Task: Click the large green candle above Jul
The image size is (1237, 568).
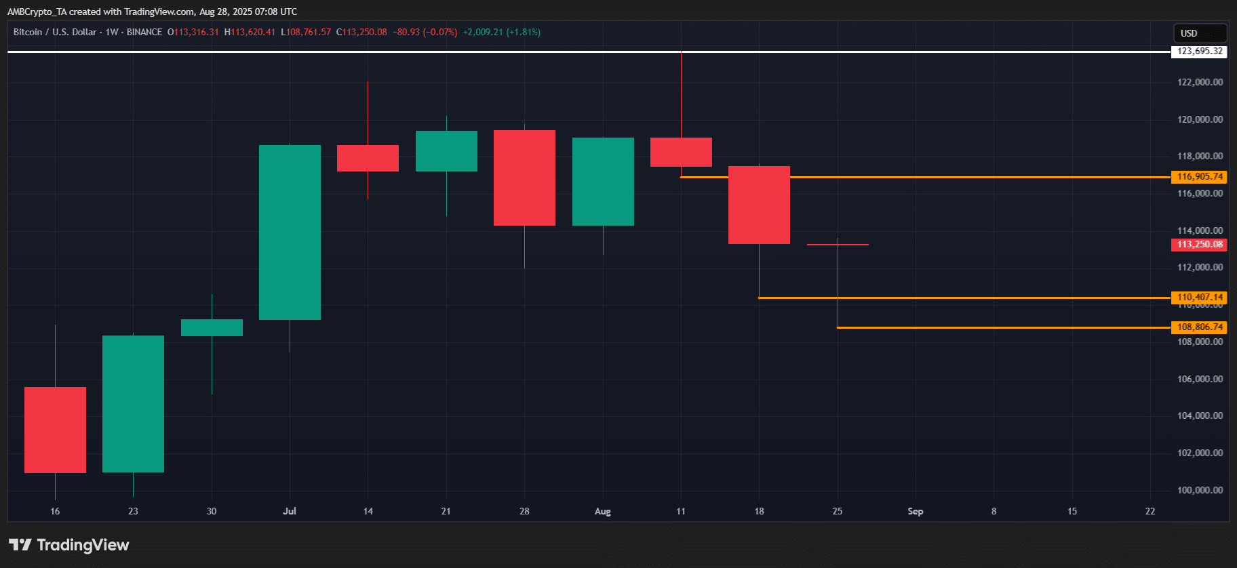Action: pyautogui.click(x=290, y=232)
